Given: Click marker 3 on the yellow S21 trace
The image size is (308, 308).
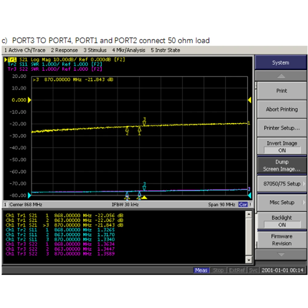Looking at the screenshot, I should [x=144, y=122].
